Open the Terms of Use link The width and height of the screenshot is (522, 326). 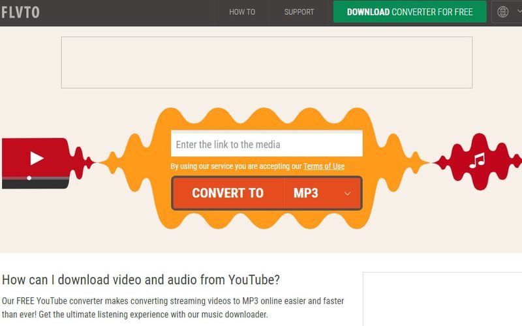point(324,166)
